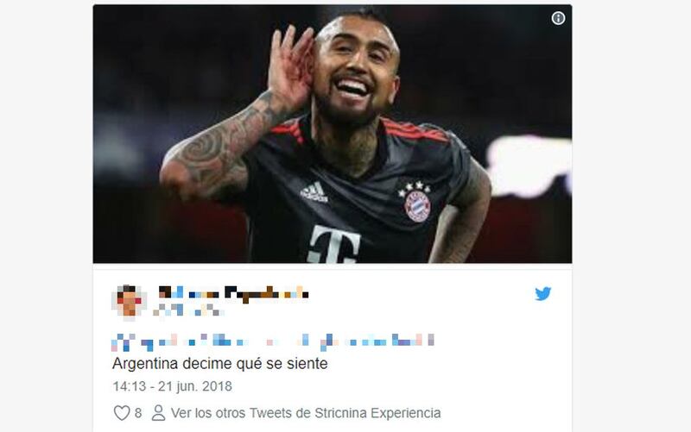Open "Ver los otros Tweets de Stricnina Experiencia"
Viewport: 691px width, 432px height.
tap(306, 413)
